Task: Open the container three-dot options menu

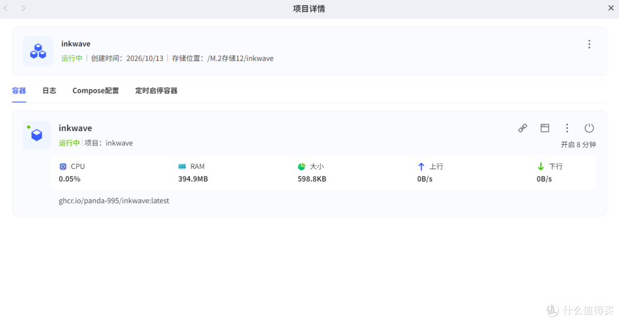Action: (567, 128)
